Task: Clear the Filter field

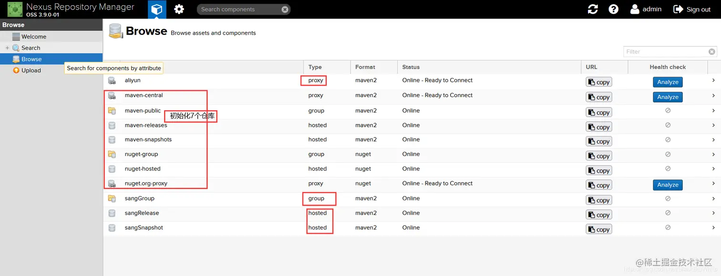Action: point(712,52)
